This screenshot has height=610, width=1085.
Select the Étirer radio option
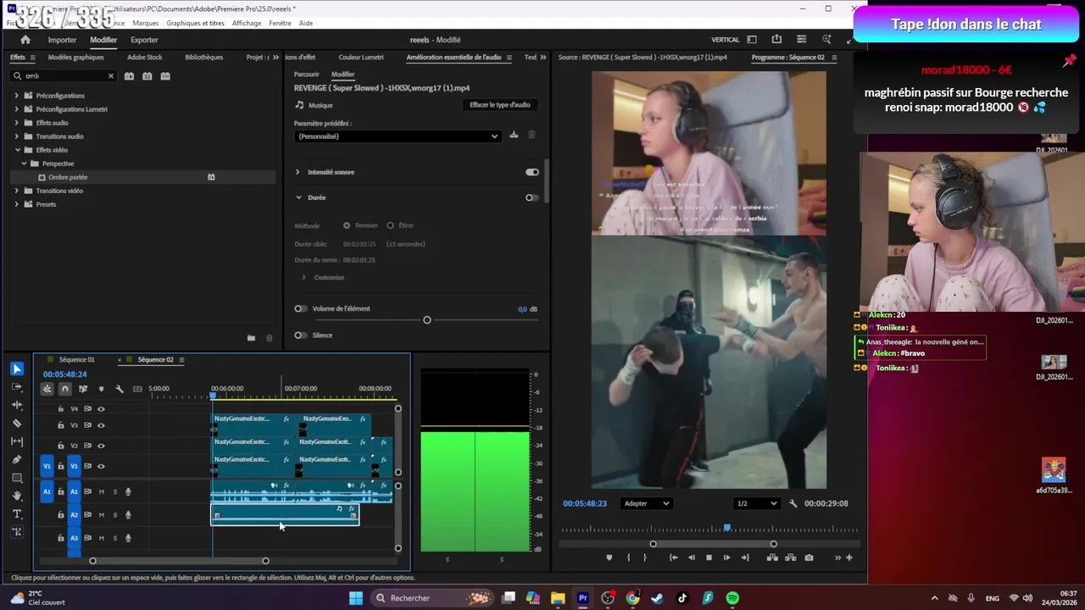tap(390, 225)
